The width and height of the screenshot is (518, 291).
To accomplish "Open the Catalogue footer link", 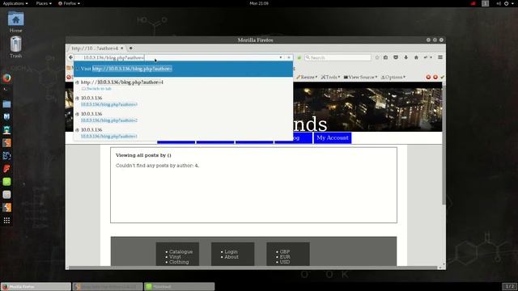I will 180,251.
